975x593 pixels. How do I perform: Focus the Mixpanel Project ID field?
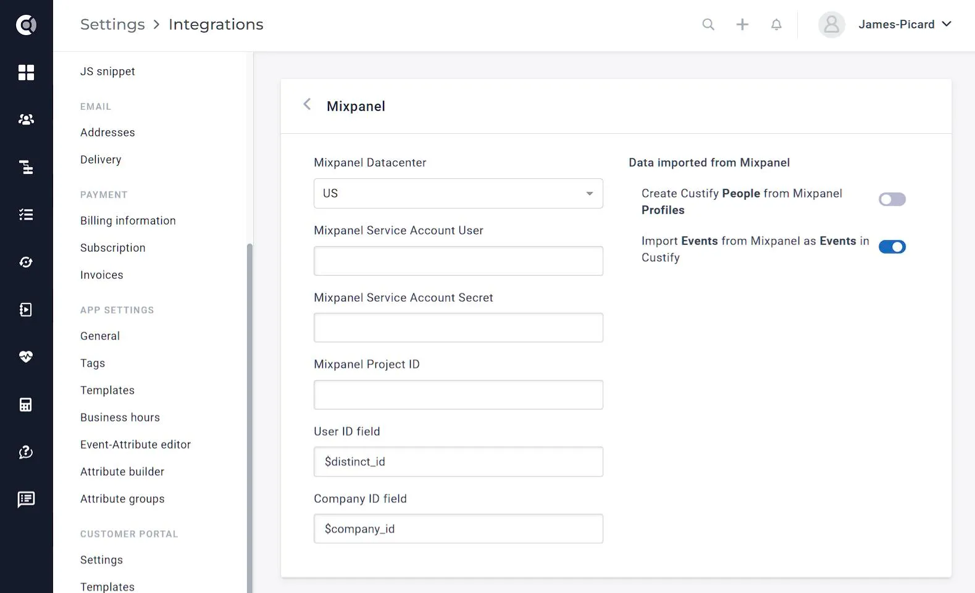pos(458,395)
